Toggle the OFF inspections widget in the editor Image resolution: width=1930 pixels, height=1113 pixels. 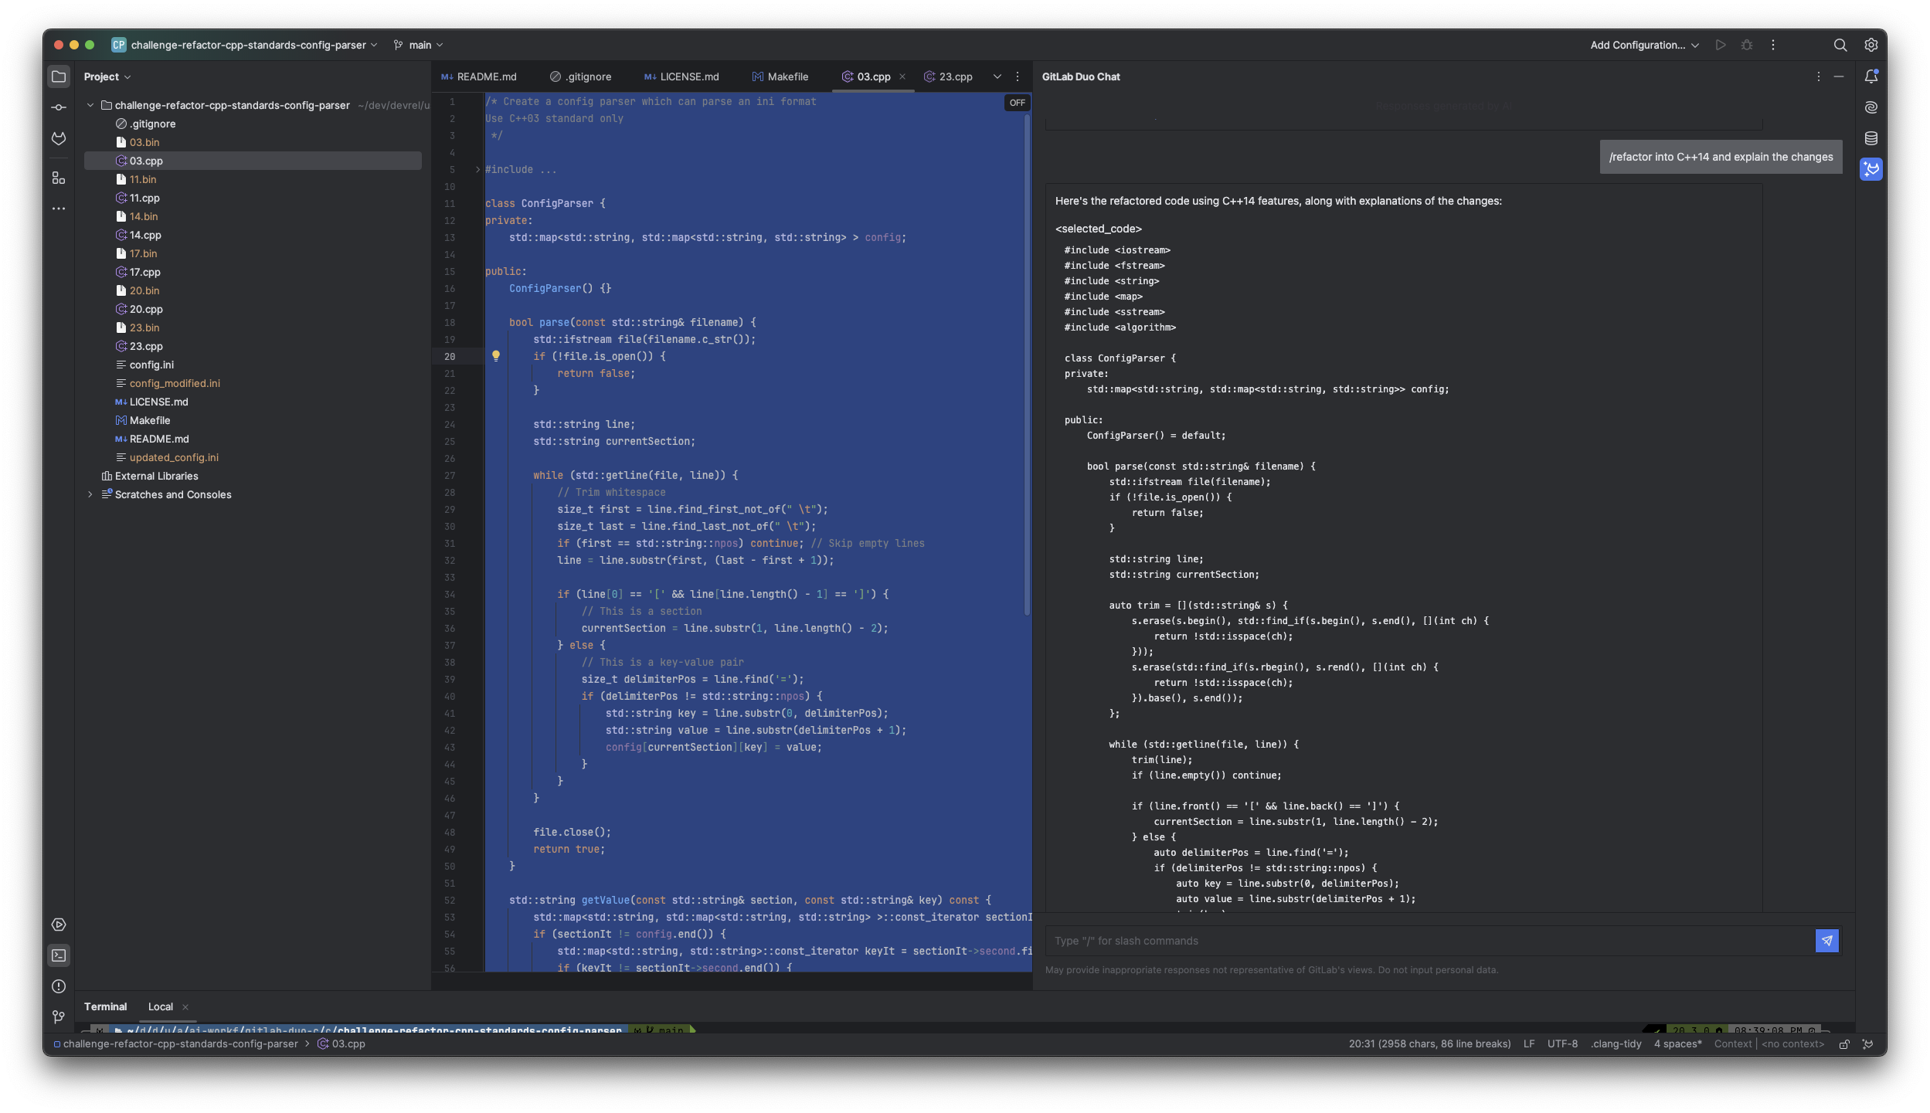point(1018,103)
